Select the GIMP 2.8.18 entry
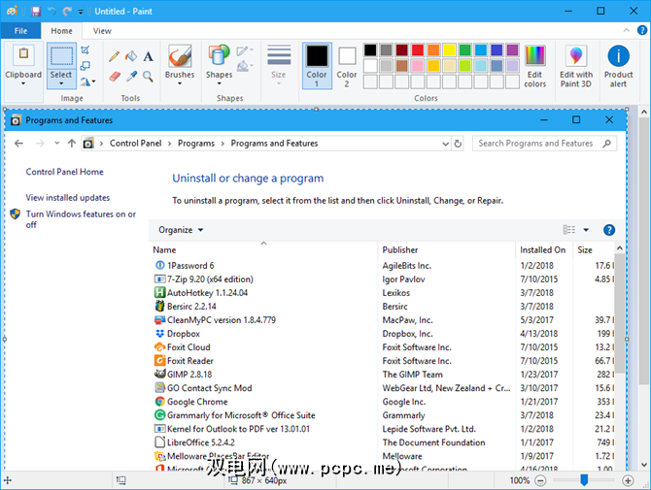 189,375
